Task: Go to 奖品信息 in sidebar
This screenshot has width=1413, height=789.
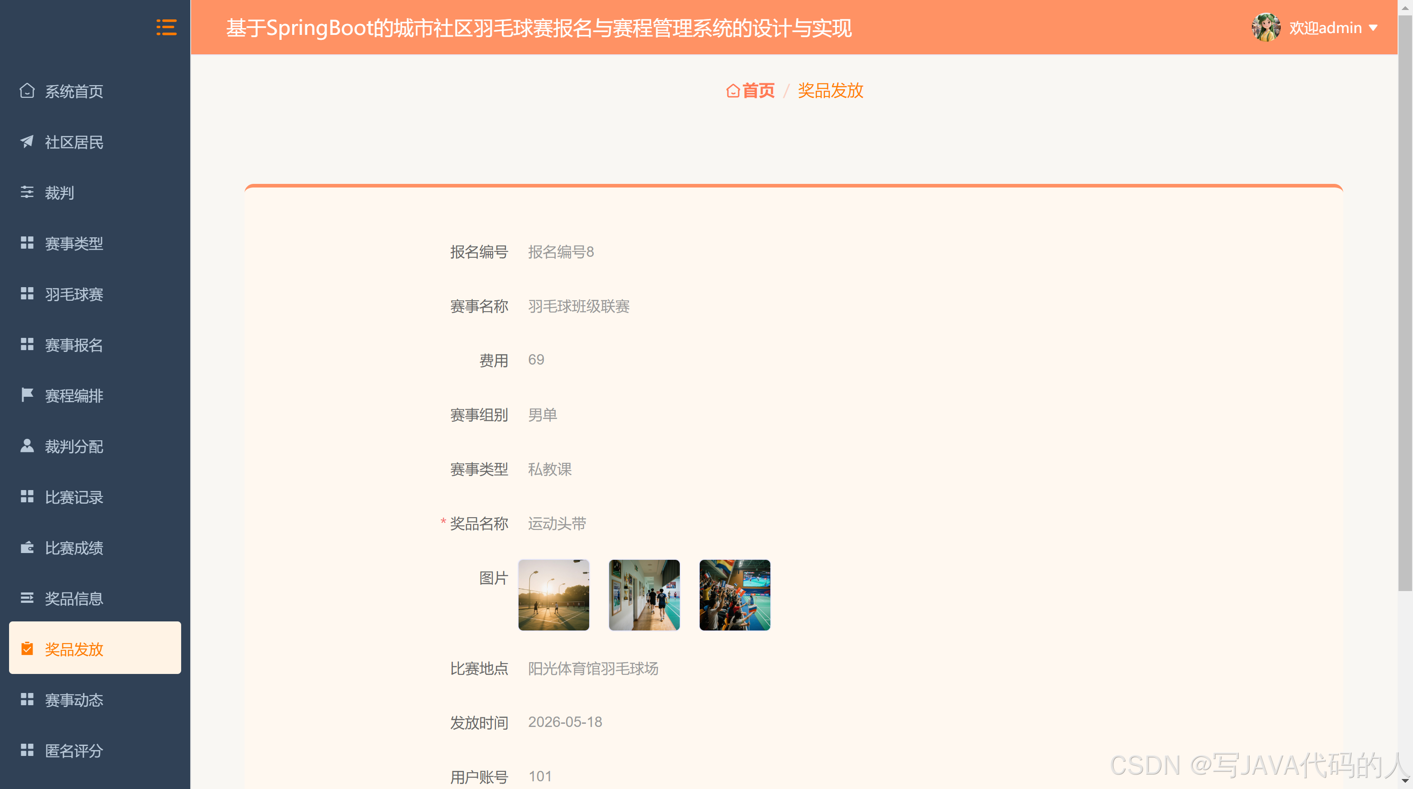Action: tap(95, 598)
